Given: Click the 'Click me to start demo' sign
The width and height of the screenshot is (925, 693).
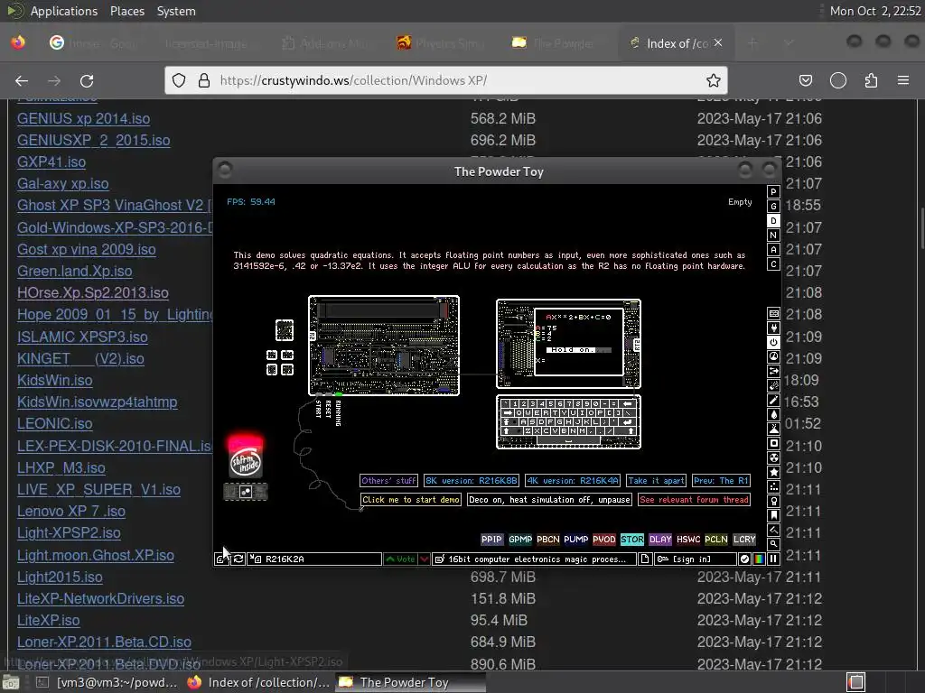Looking at the screenshot, I should 411,500.
